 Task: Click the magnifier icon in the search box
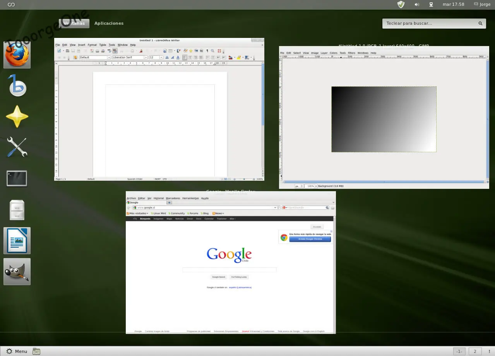coord(480,23)
